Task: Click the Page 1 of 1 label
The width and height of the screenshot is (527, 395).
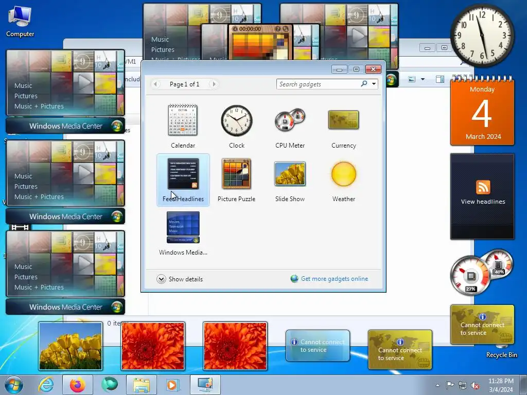Action: (x=185, y=84)
